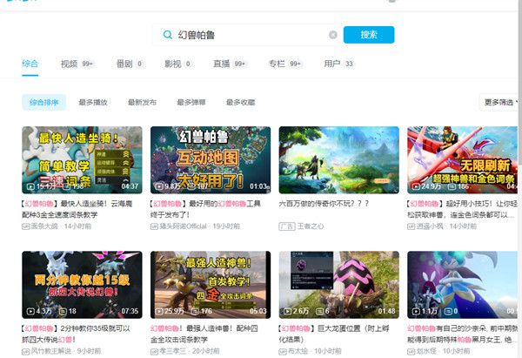Click UP icon beside 逍遥小枫

point(411,226)
